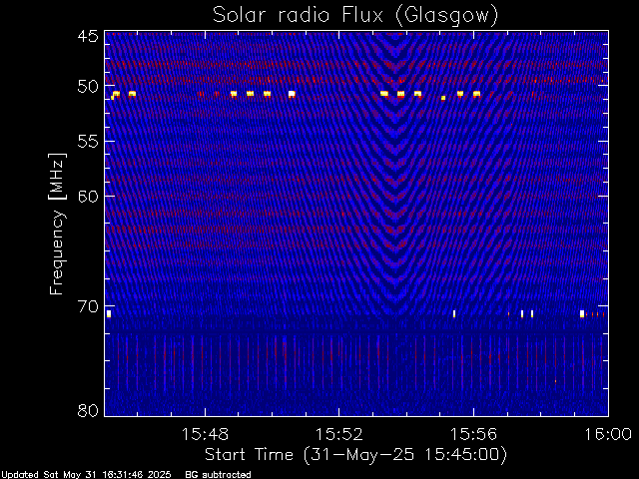Click the 16:00 time tick label
This screenshot has height=479, width=639.
pos(608,434)
